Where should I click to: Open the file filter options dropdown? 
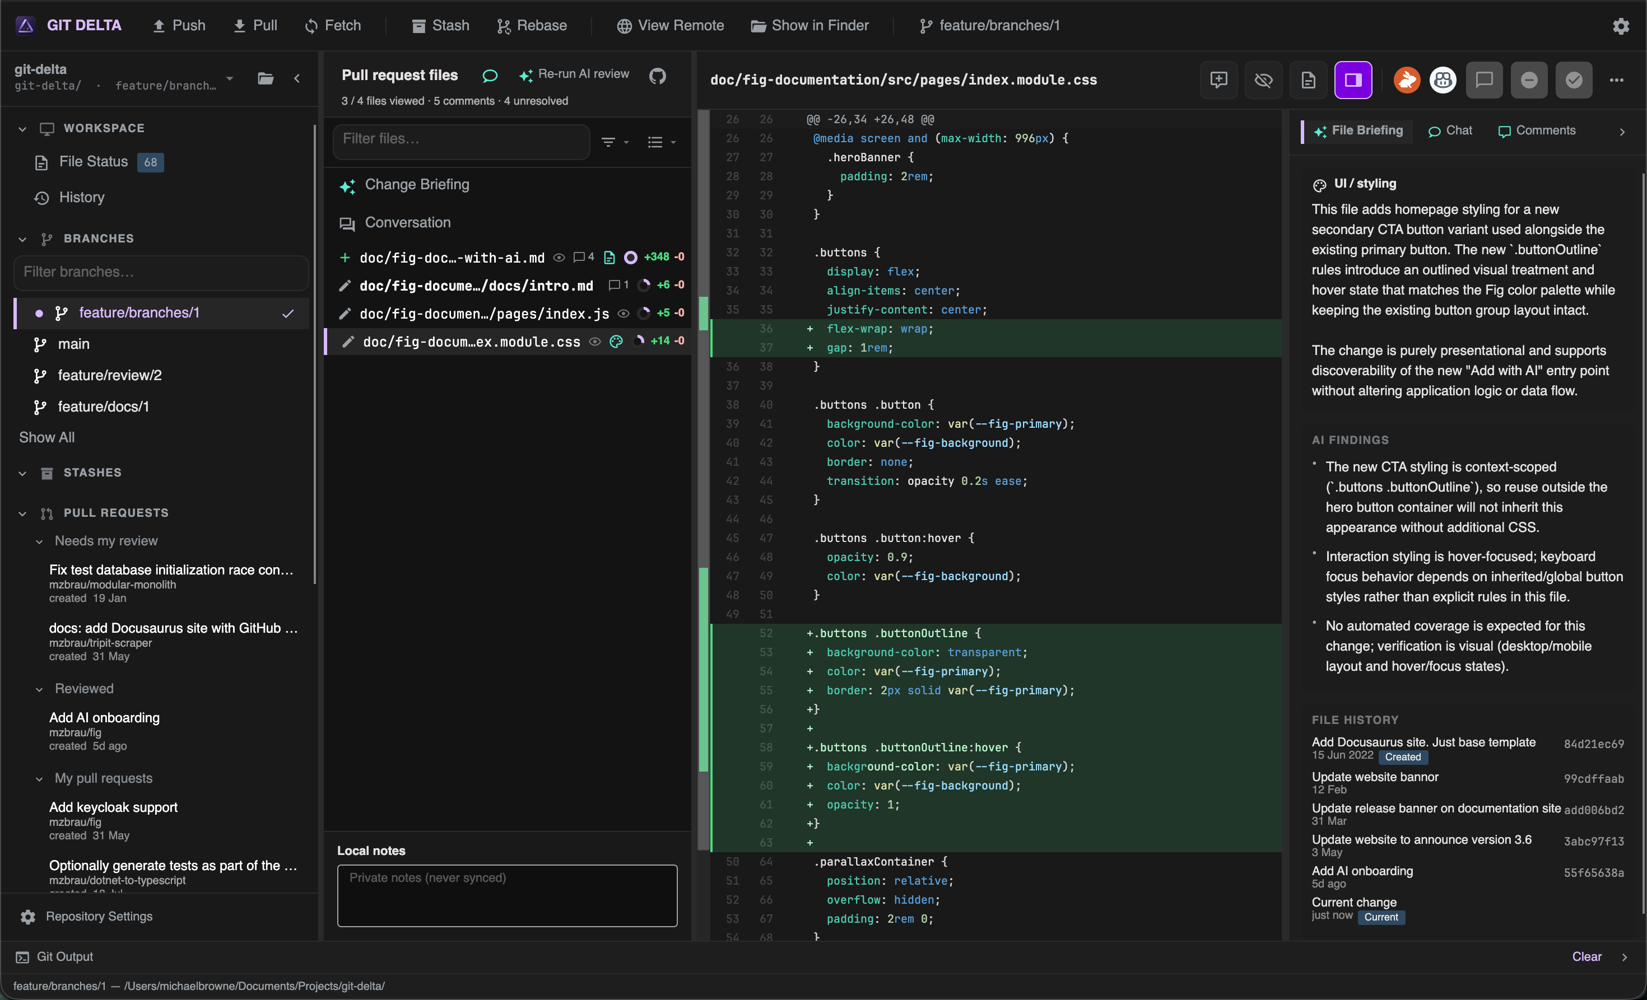click(615, 142)
